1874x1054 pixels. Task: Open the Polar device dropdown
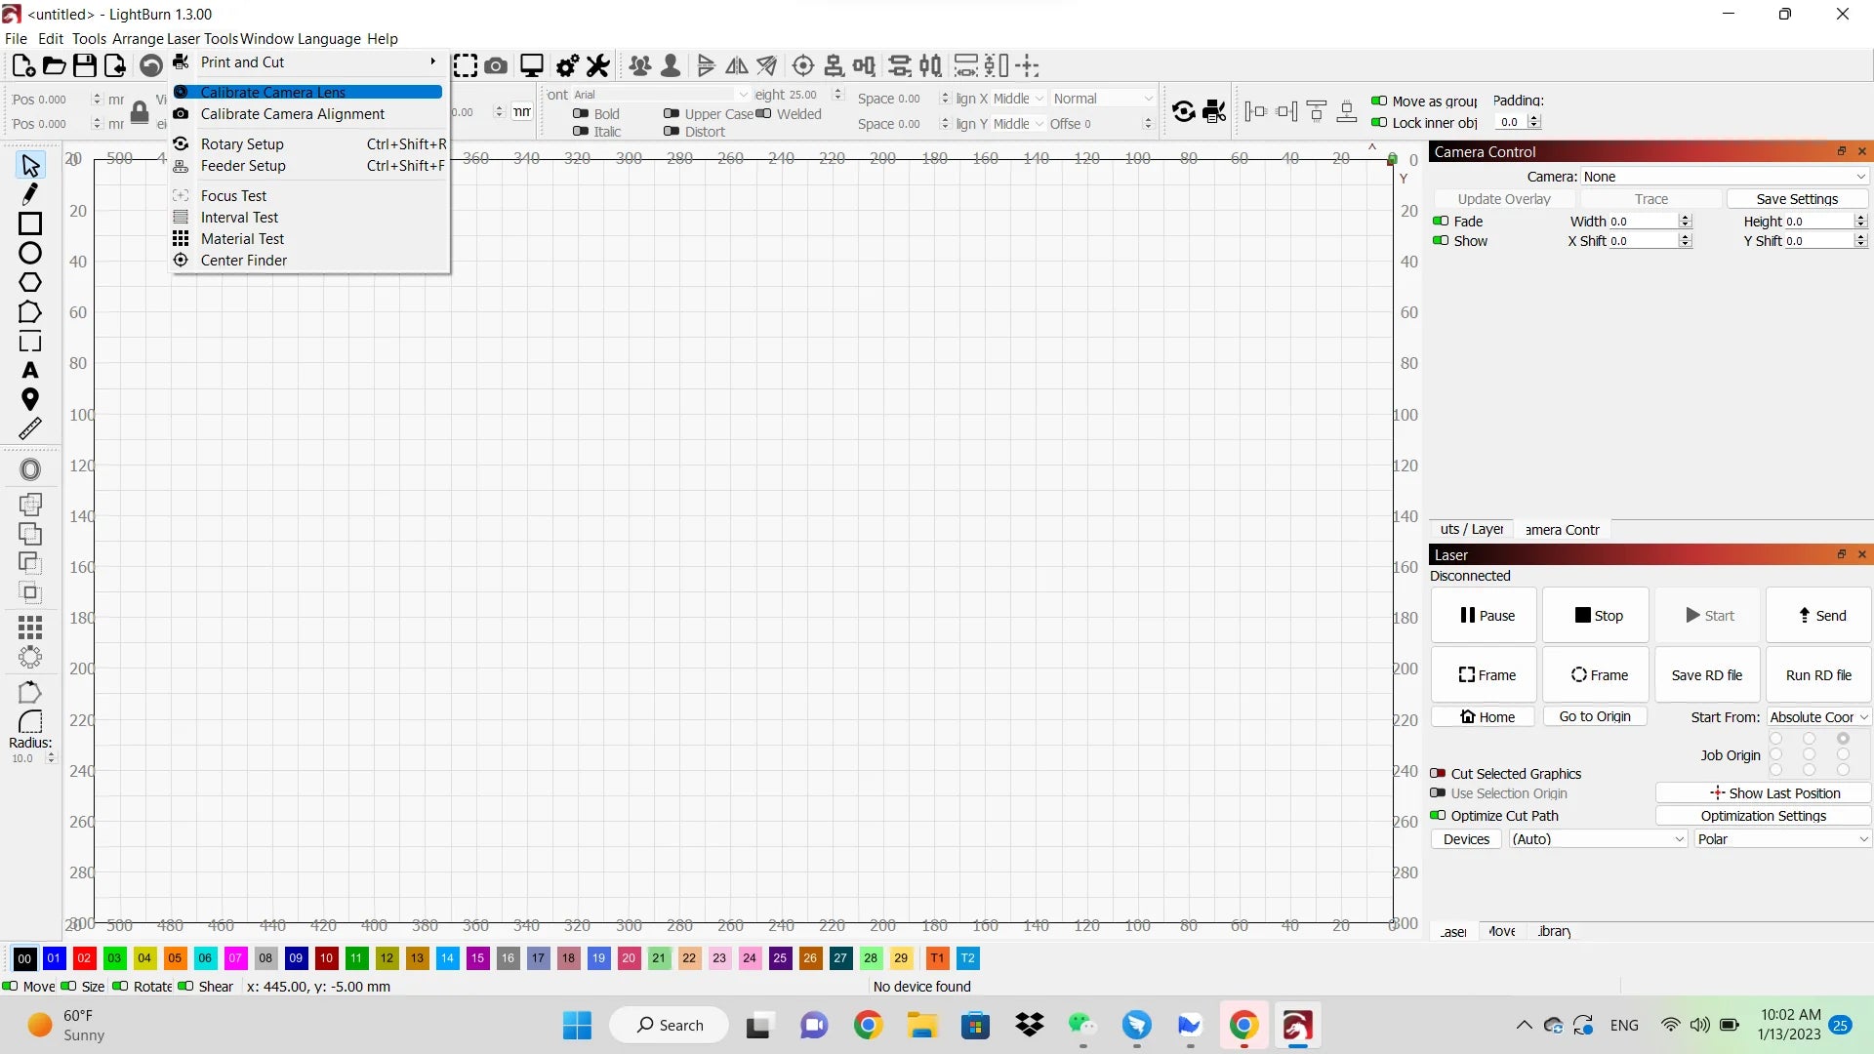(1782, 839)
